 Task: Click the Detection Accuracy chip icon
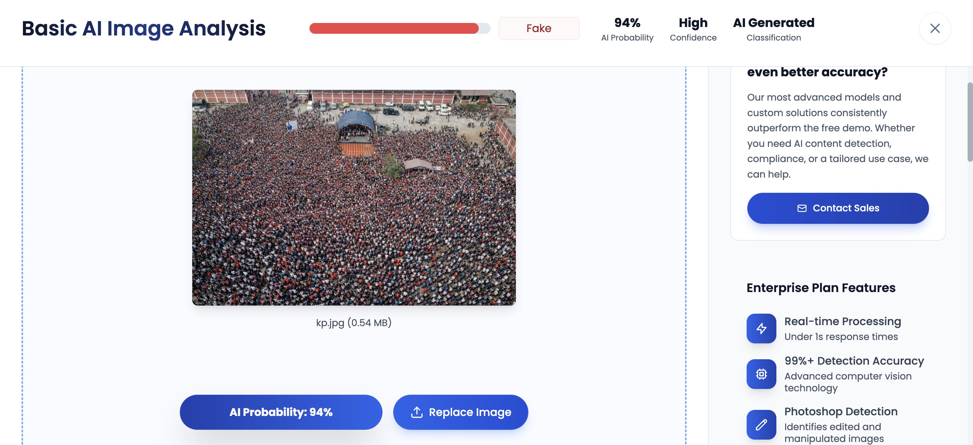tap(761, 374)
